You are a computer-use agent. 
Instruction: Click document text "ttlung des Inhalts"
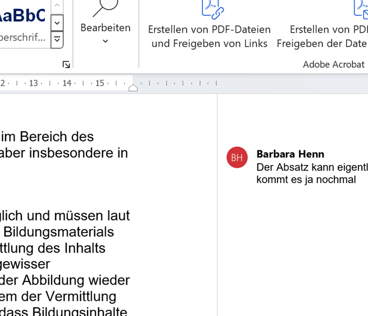[53, 248]
